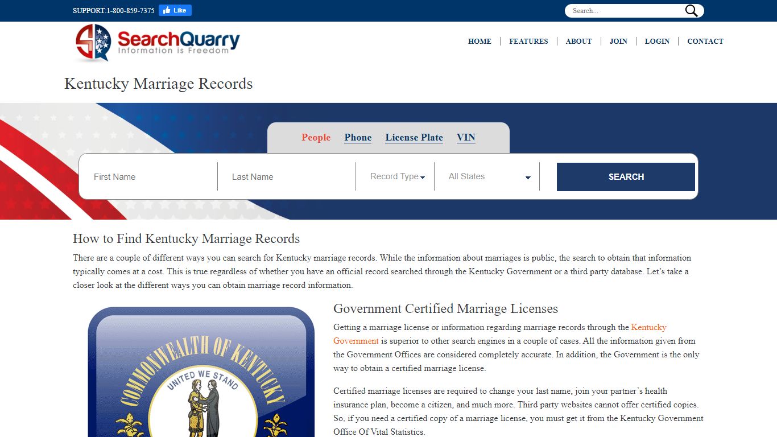Click the Government Certified Marriage Licenses heading
Screen dimensions: 777x437
(445, 308)
